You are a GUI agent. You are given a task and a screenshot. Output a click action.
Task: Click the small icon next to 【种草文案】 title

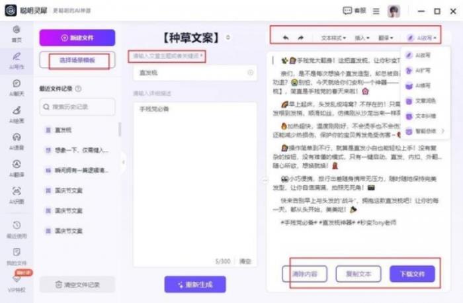(228, 38)
